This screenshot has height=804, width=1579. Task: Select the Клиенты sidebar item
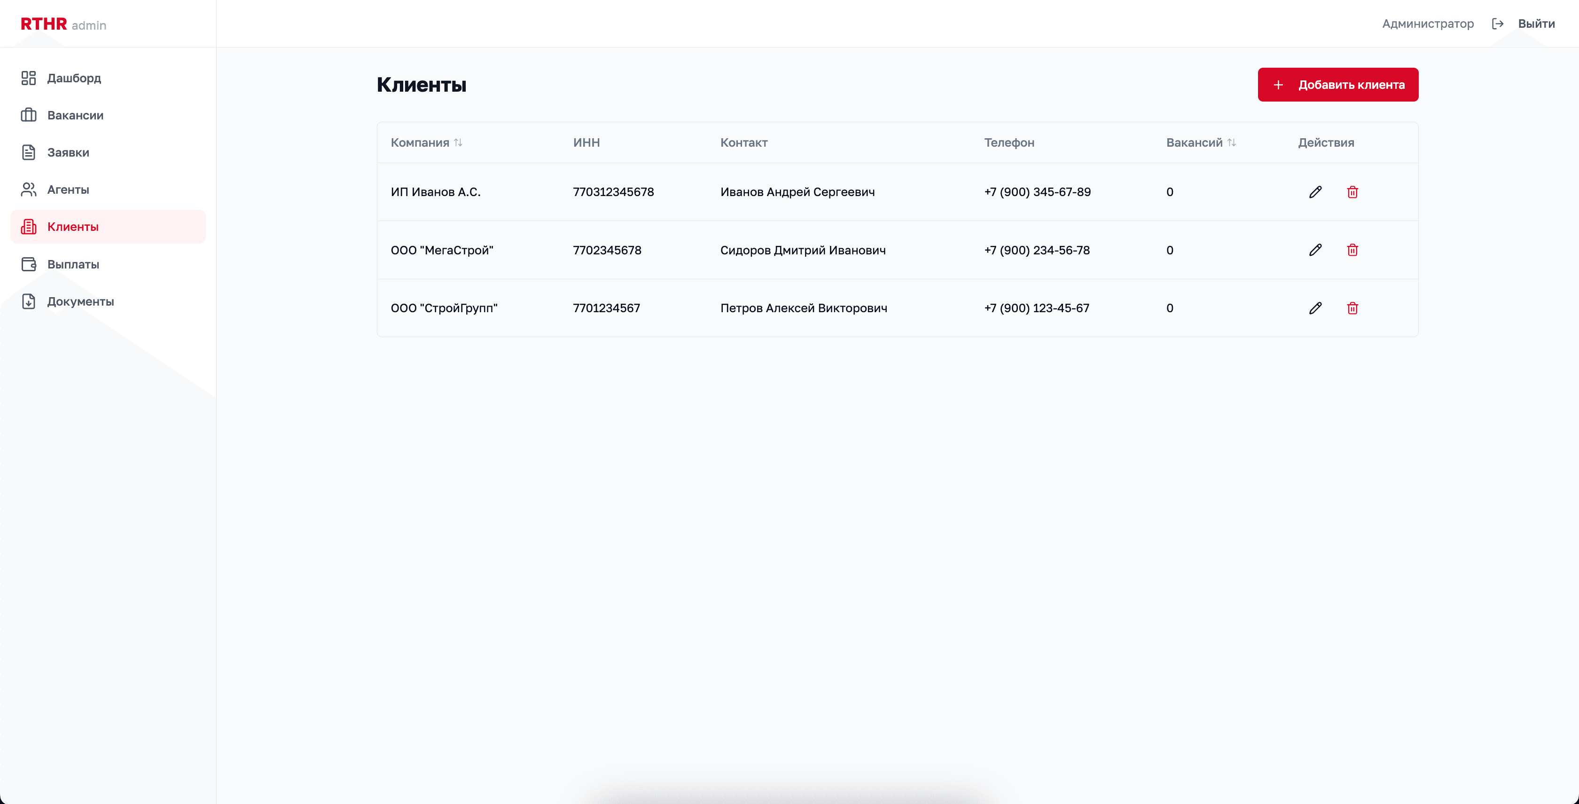(x=73, y=227)
